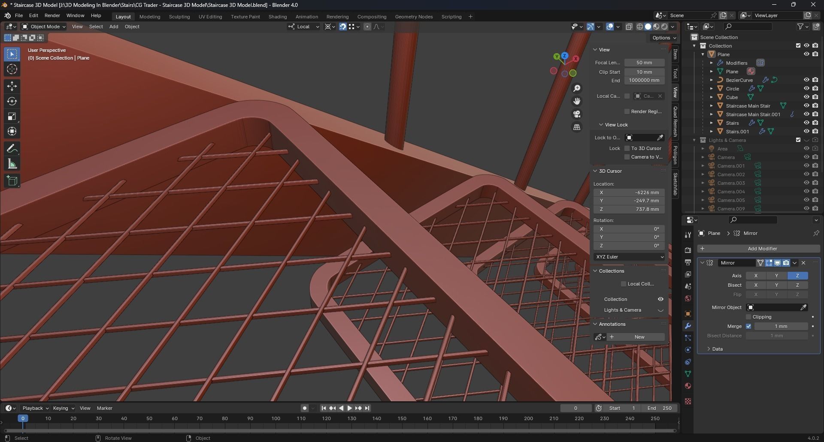824x442 pixels.
Task: Open the Add menu in viewport header
Action: coord(114,27)
